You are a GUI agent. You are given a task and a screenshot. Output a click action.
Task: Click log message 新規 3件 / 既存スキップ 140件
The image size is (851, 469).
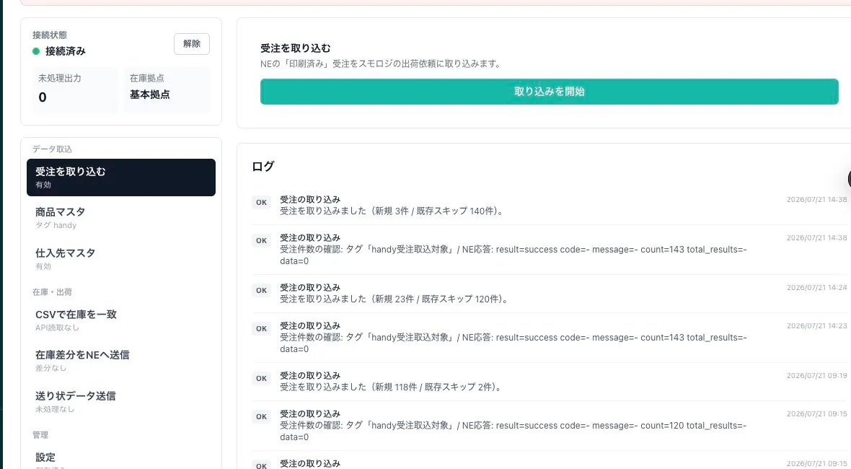392,211
